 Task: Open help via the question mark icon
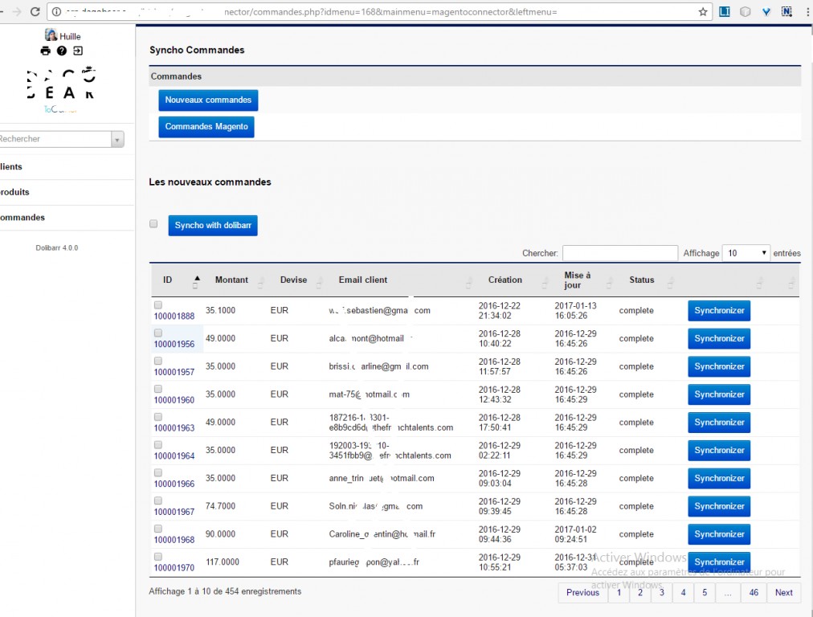62,51
